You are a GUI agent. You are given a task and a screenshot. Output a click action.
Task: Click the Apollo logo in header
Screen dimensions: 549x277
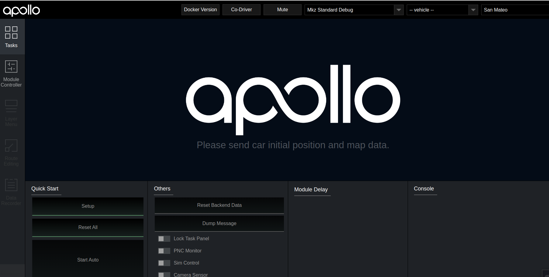pos(21,10)
